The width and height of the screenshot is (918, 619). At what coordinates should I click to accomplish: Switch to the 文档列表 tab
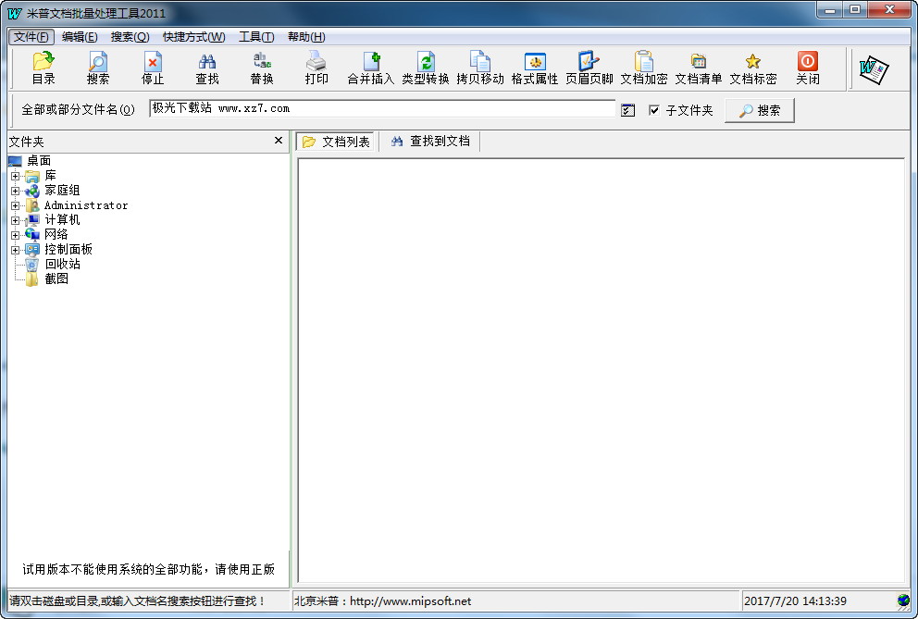(x=336, y=142)
